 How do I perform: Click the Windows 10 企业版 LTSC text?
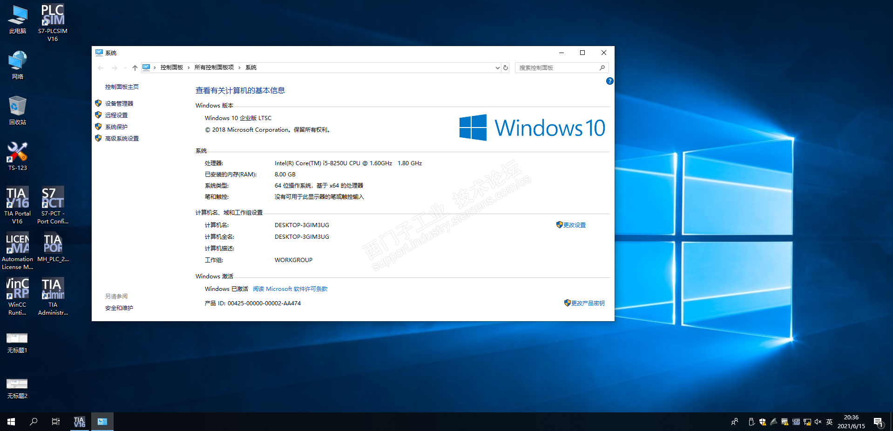pyautogui.click(x=238, y=118)
